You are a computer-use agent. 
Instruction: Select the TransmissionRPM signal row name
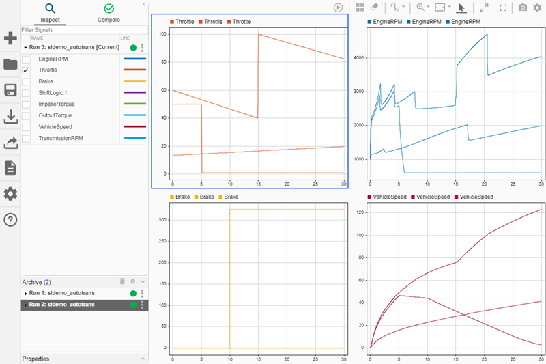61,138
